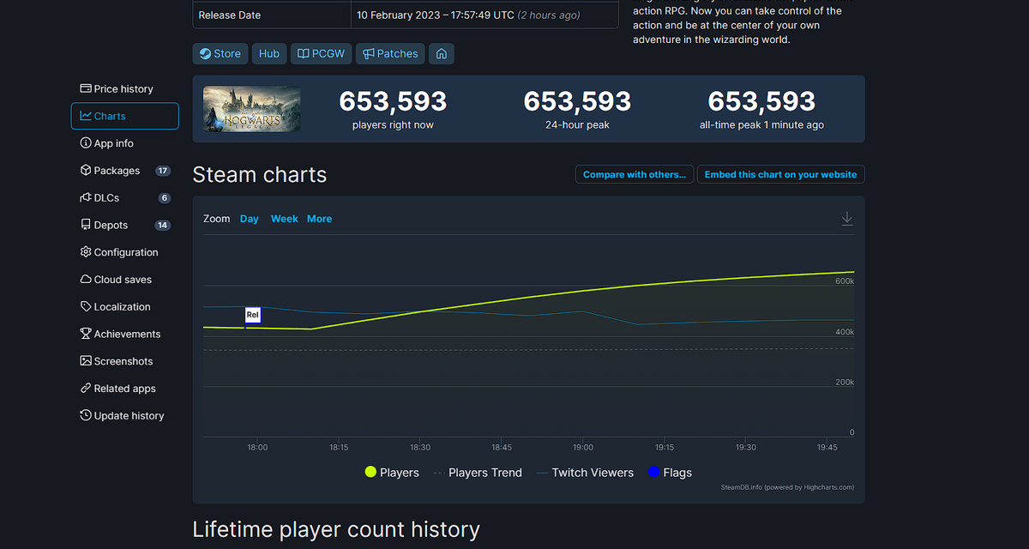
Task: Open Screenshots sidebar item
Action: coord(125,361)
